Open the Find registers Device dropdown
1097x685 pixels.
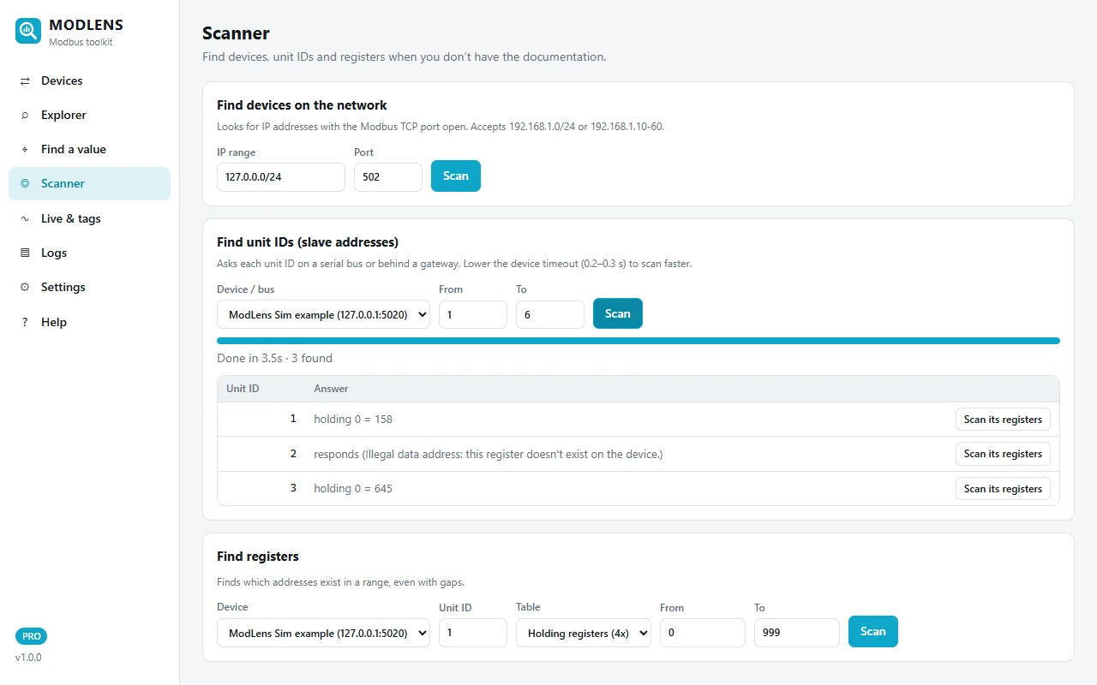323,633
